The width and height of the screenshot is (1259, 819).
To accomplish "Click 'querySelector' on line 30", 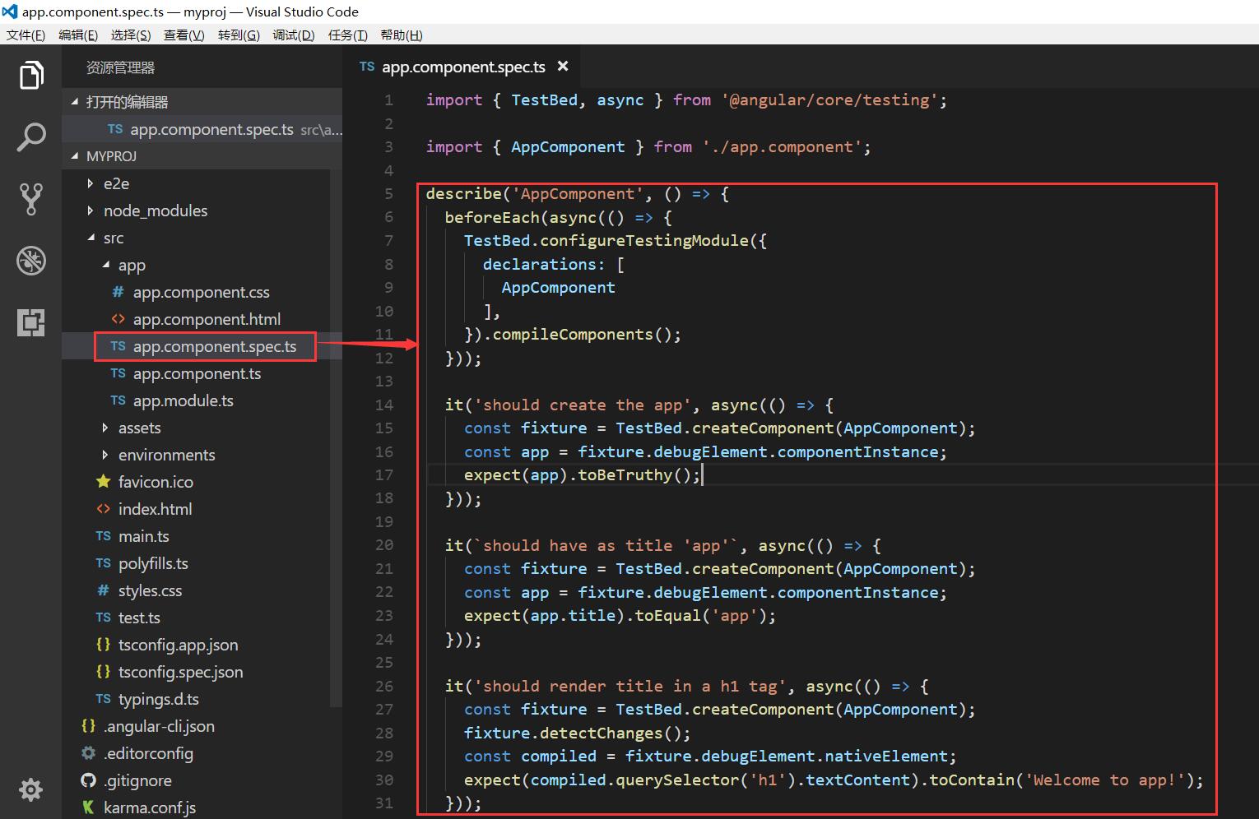I will click(678, 780).
